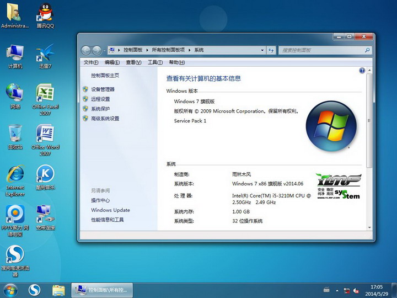This screenshot has width=397, height=298.
Task: Click the '32 位操作系统' value
Action: tap(248, 221)
